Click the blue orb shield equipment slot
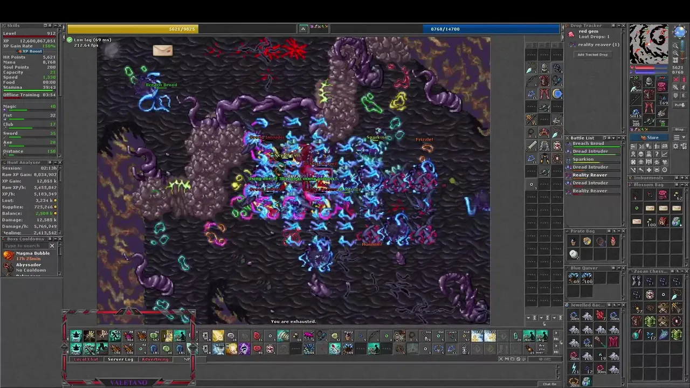This screenshot has height=388, width=690. tap(557, 94)
